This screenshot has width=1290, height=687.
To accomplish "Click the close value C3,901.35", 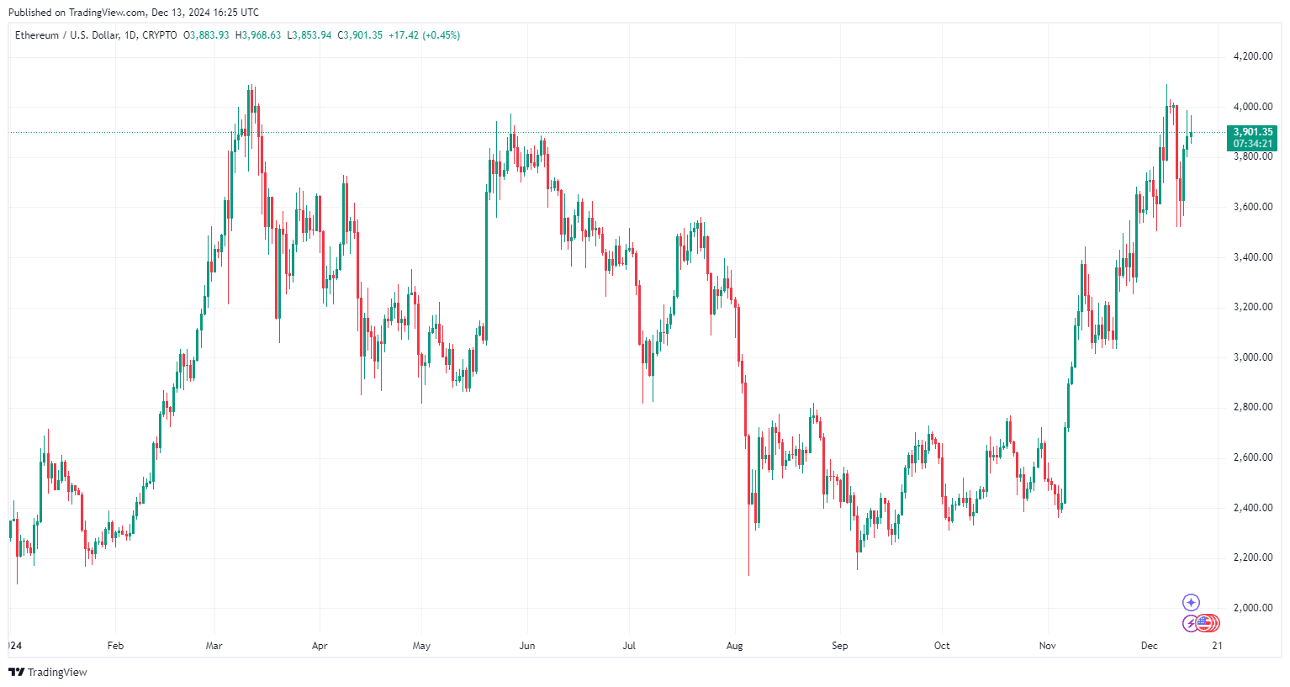I will click(x=360, y=35).
